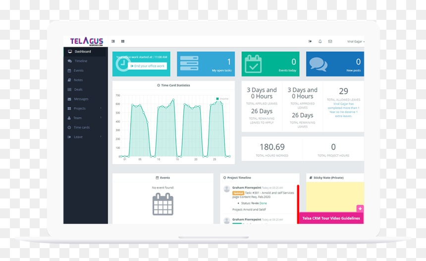
Task: Open the notifications bell
Action: (x=320, y=41)
